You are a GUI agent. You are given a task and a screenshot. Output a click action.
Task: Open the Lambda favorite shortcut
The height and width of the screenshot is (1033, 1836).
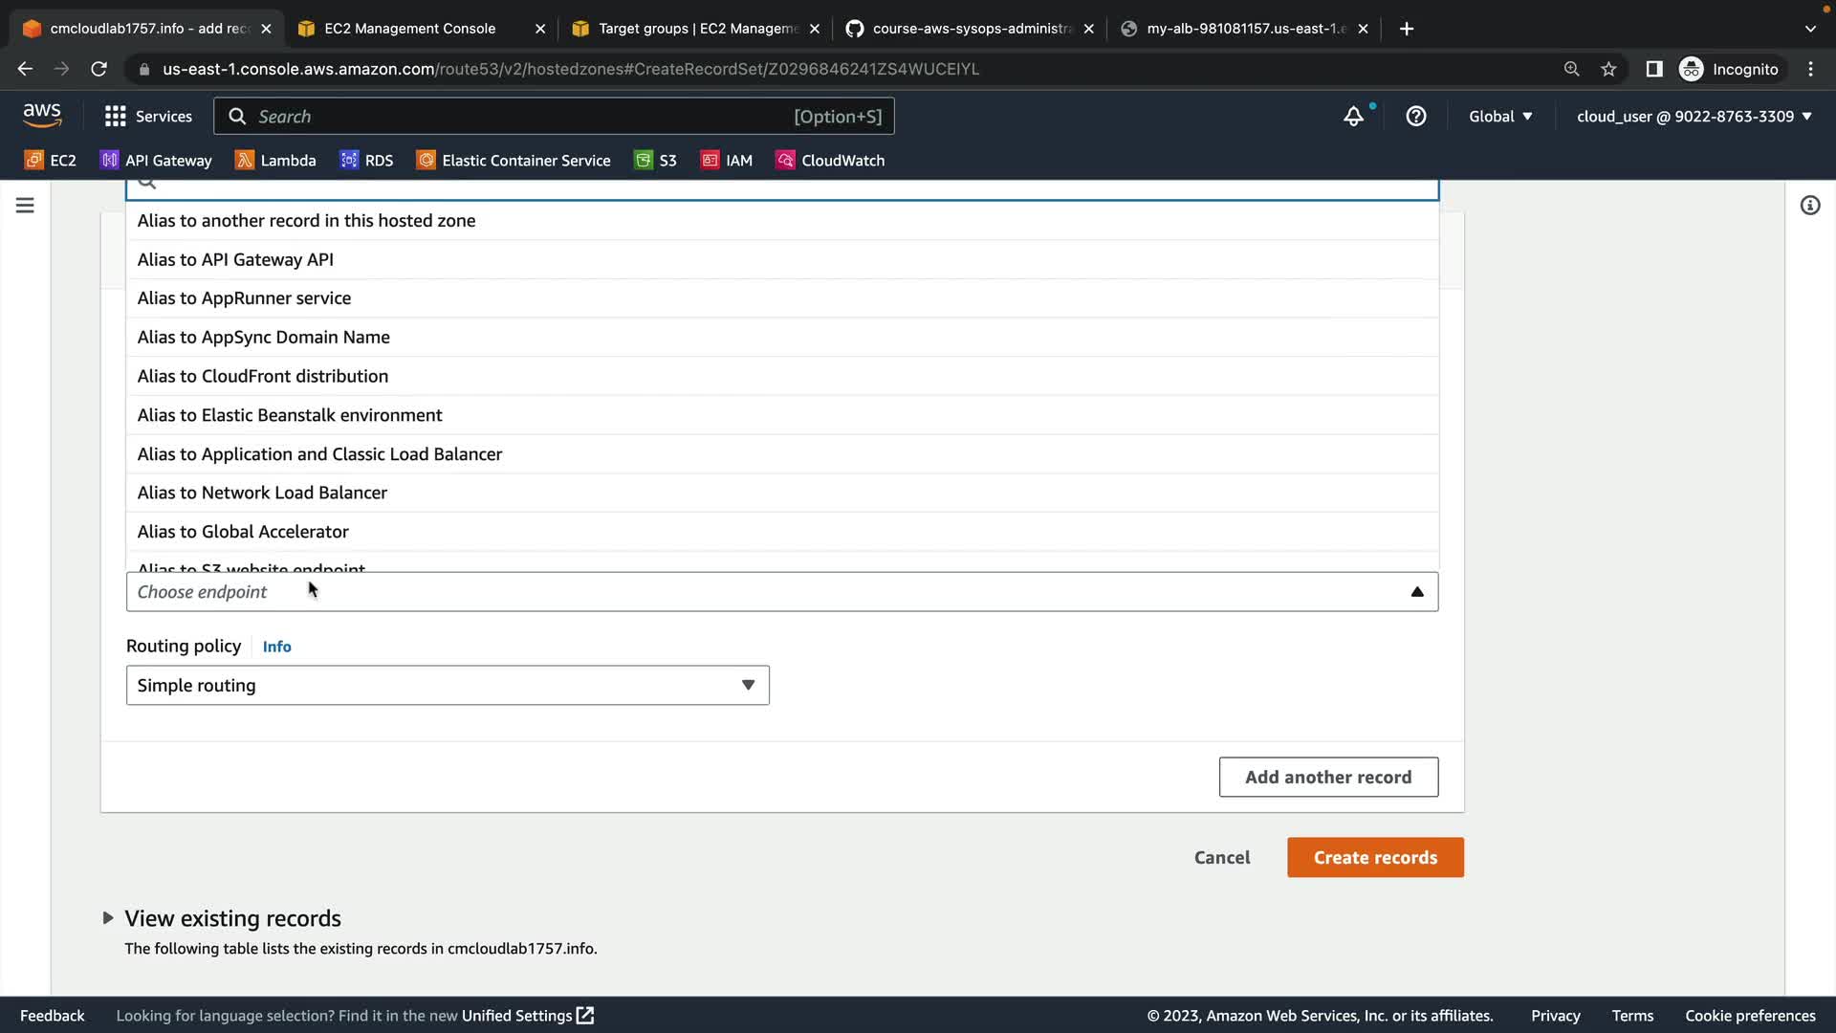pyautogui.click(x=275, y=161)
